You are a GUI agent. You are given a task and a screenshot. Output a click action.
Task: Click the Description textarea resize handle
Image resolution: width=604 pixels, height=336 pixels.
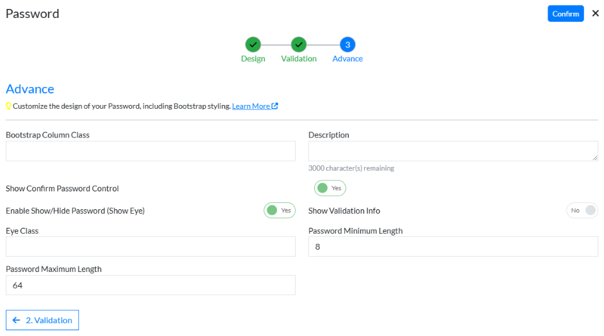595,157
